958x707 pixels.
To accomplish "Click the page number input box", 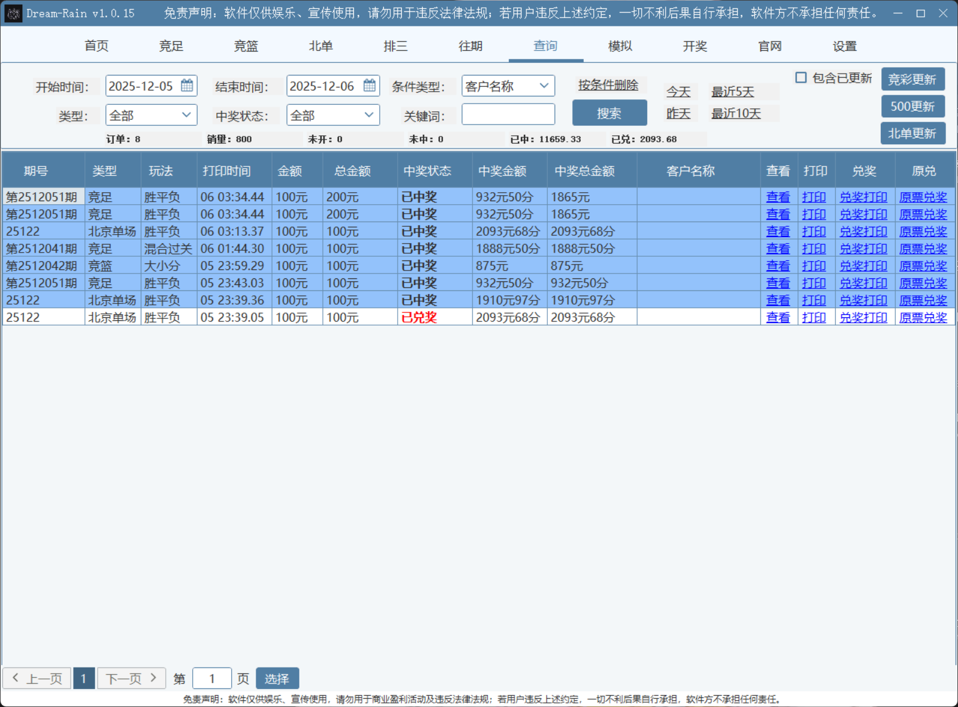I will coord(212,678).
